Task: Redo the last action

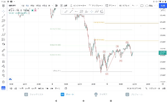Action: coord(137,6)
